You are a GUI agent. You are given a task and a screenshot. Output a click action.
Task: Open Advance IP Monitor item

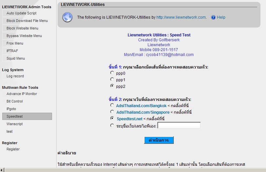22,94
